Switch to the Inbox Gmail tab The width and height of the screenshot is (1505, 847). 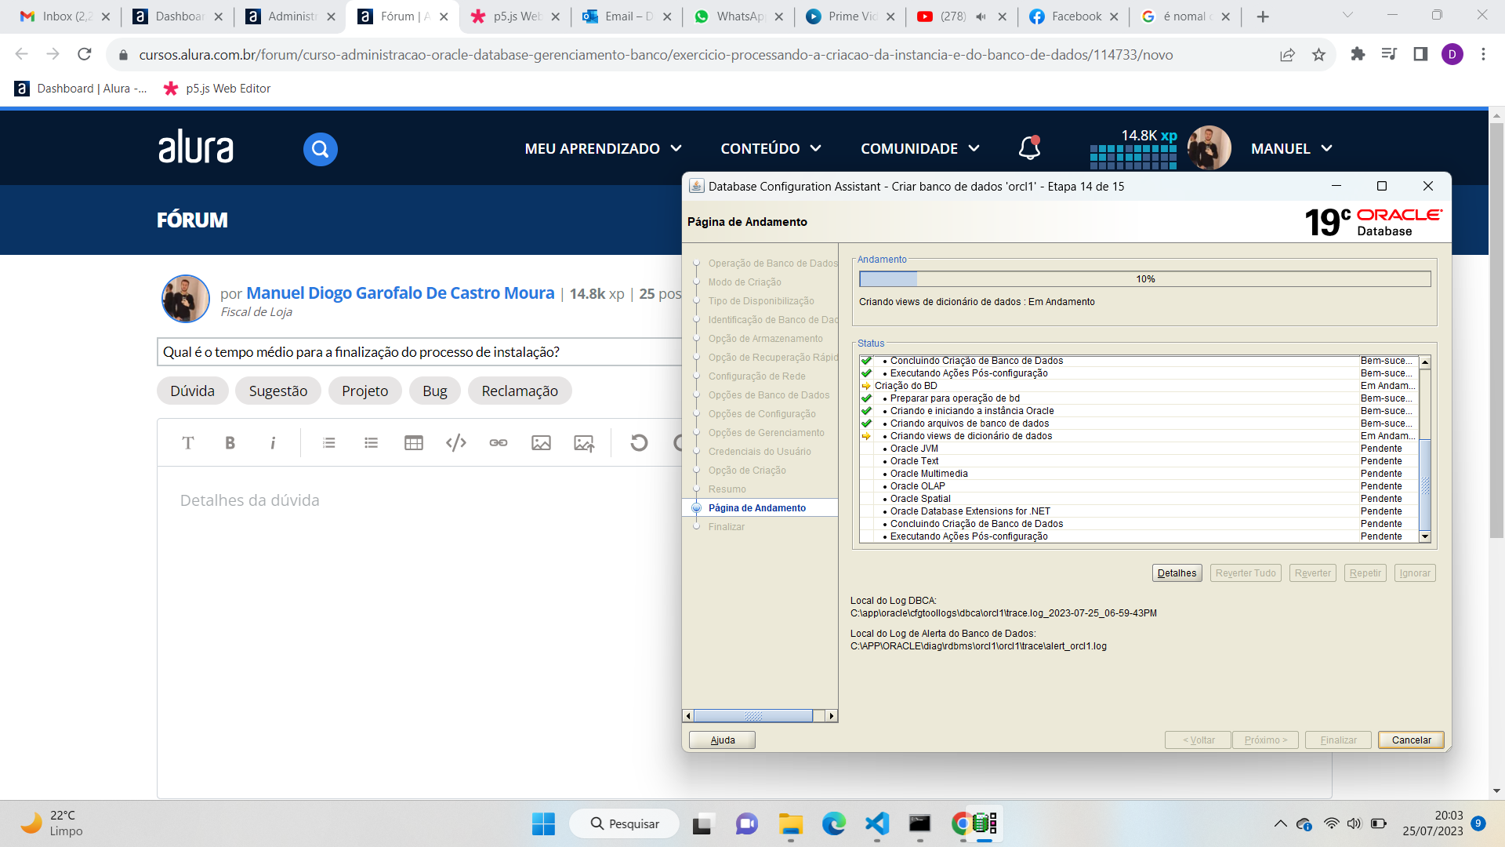pos(66,16)
